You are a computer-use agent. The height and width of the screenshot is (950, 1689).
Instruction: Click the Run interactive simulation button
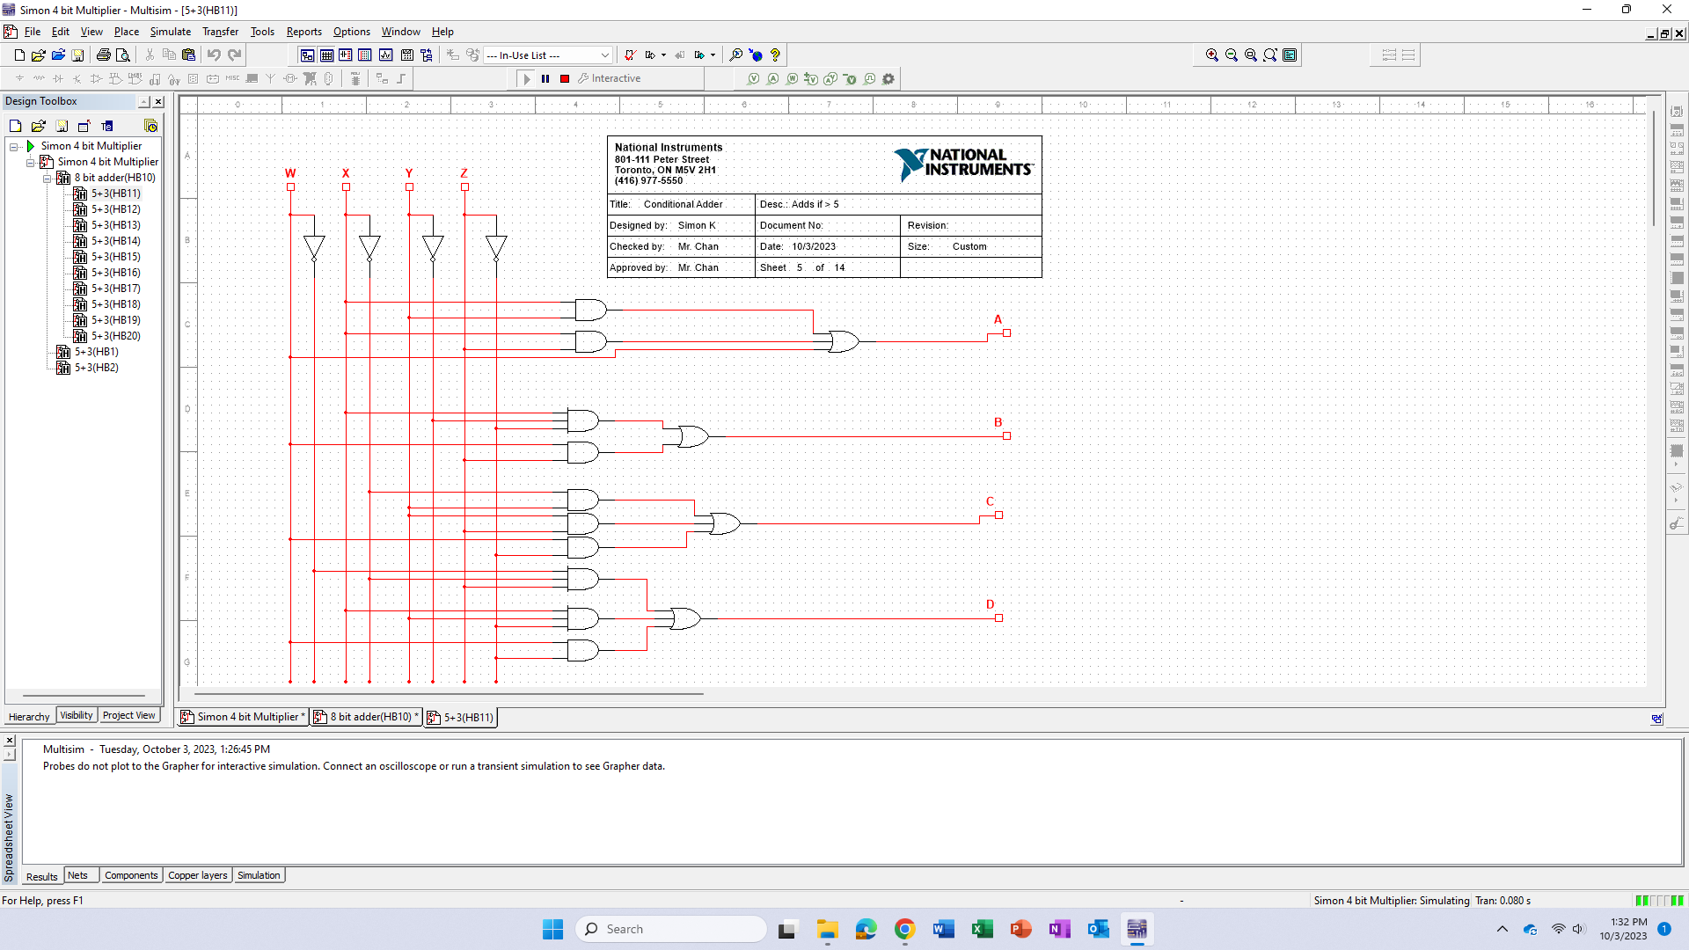(x=524, y=77)
